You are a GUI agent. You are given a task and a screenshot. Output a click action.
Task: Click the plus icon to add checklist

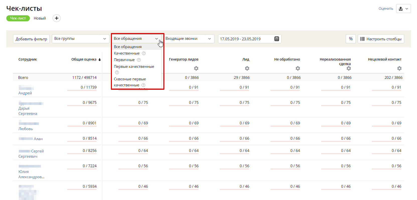[56, 18]
